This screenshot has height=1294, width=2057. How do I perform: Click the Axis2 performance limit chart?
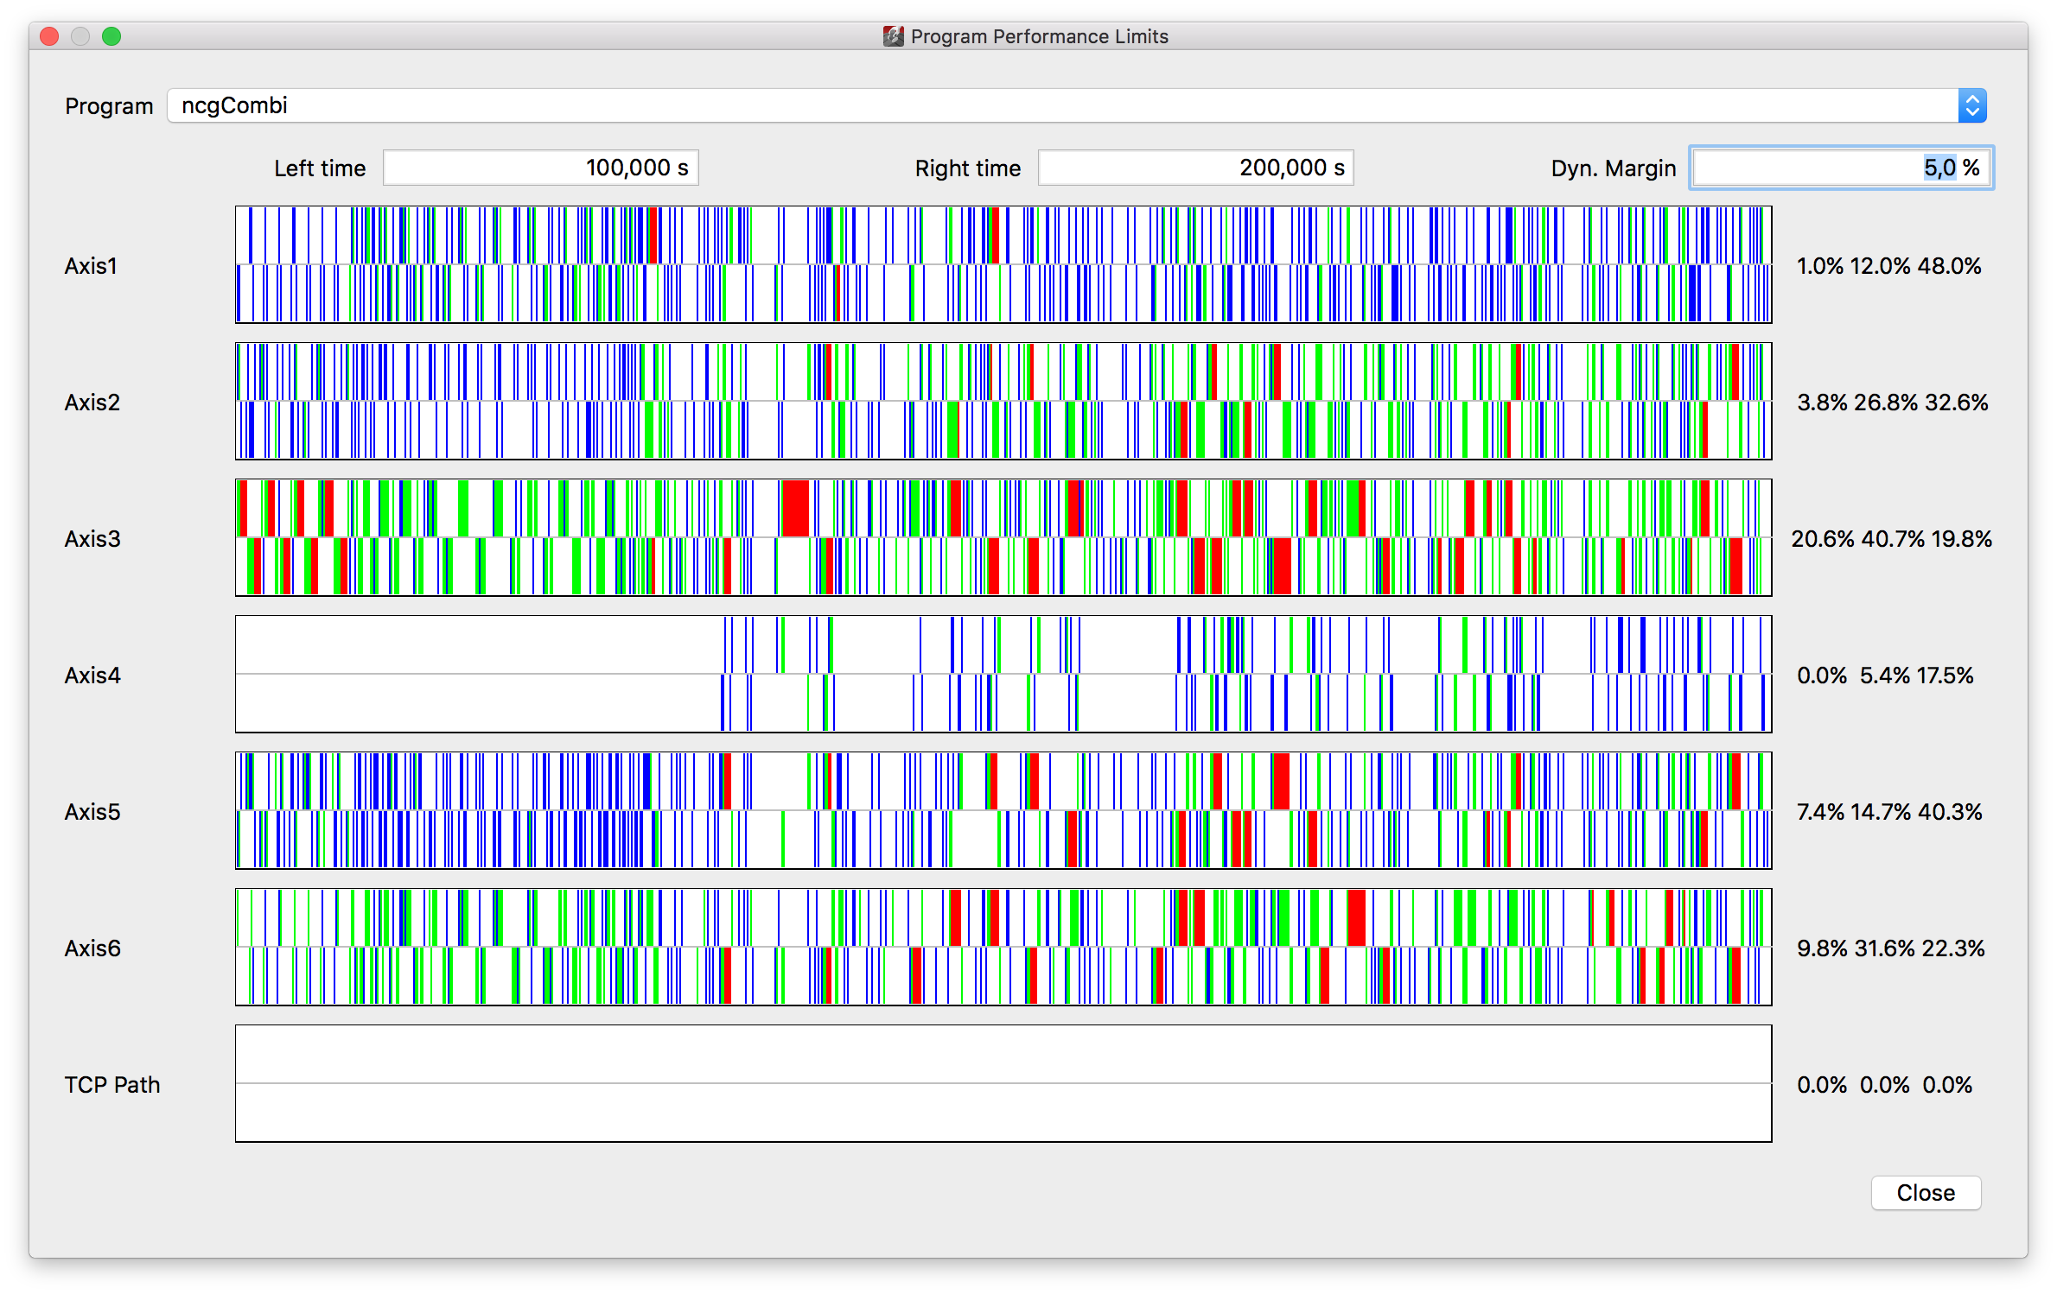tap(1003, 401)
